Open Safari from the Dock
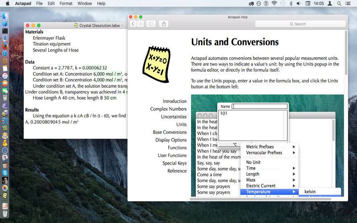Image resolution: width=357 pixels, height=223 pixels. [x=5, y=54]
